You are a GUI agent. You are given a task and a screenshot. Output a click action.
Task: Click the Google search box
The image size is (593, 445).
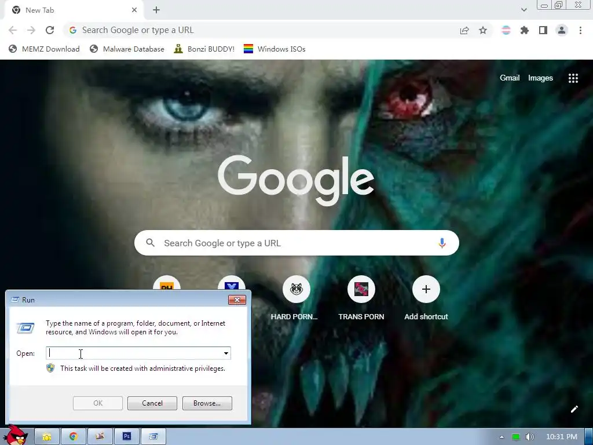pyautogui.click(x=296, y=243)
